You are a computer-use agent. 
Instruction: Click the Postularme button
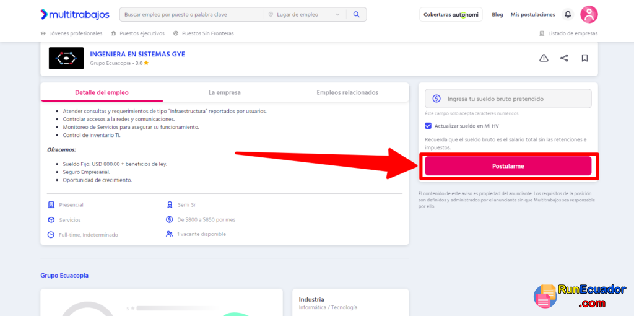coord(508,166)
